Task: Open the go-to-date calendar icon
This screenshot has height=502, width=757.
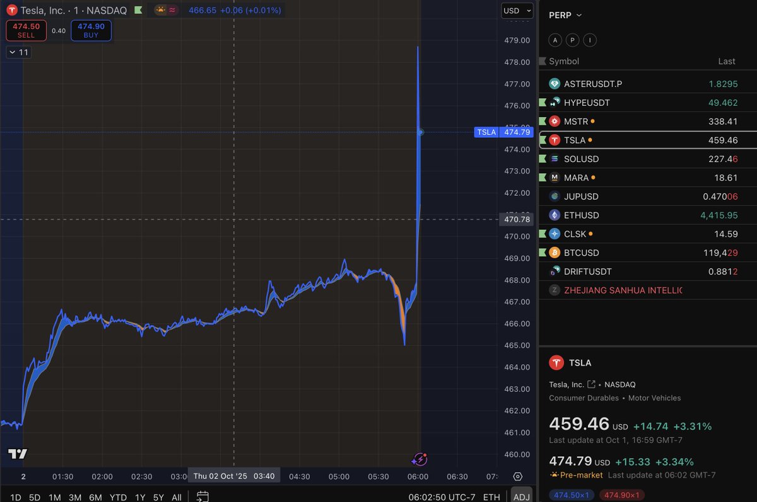Action: tap(202, 496)
